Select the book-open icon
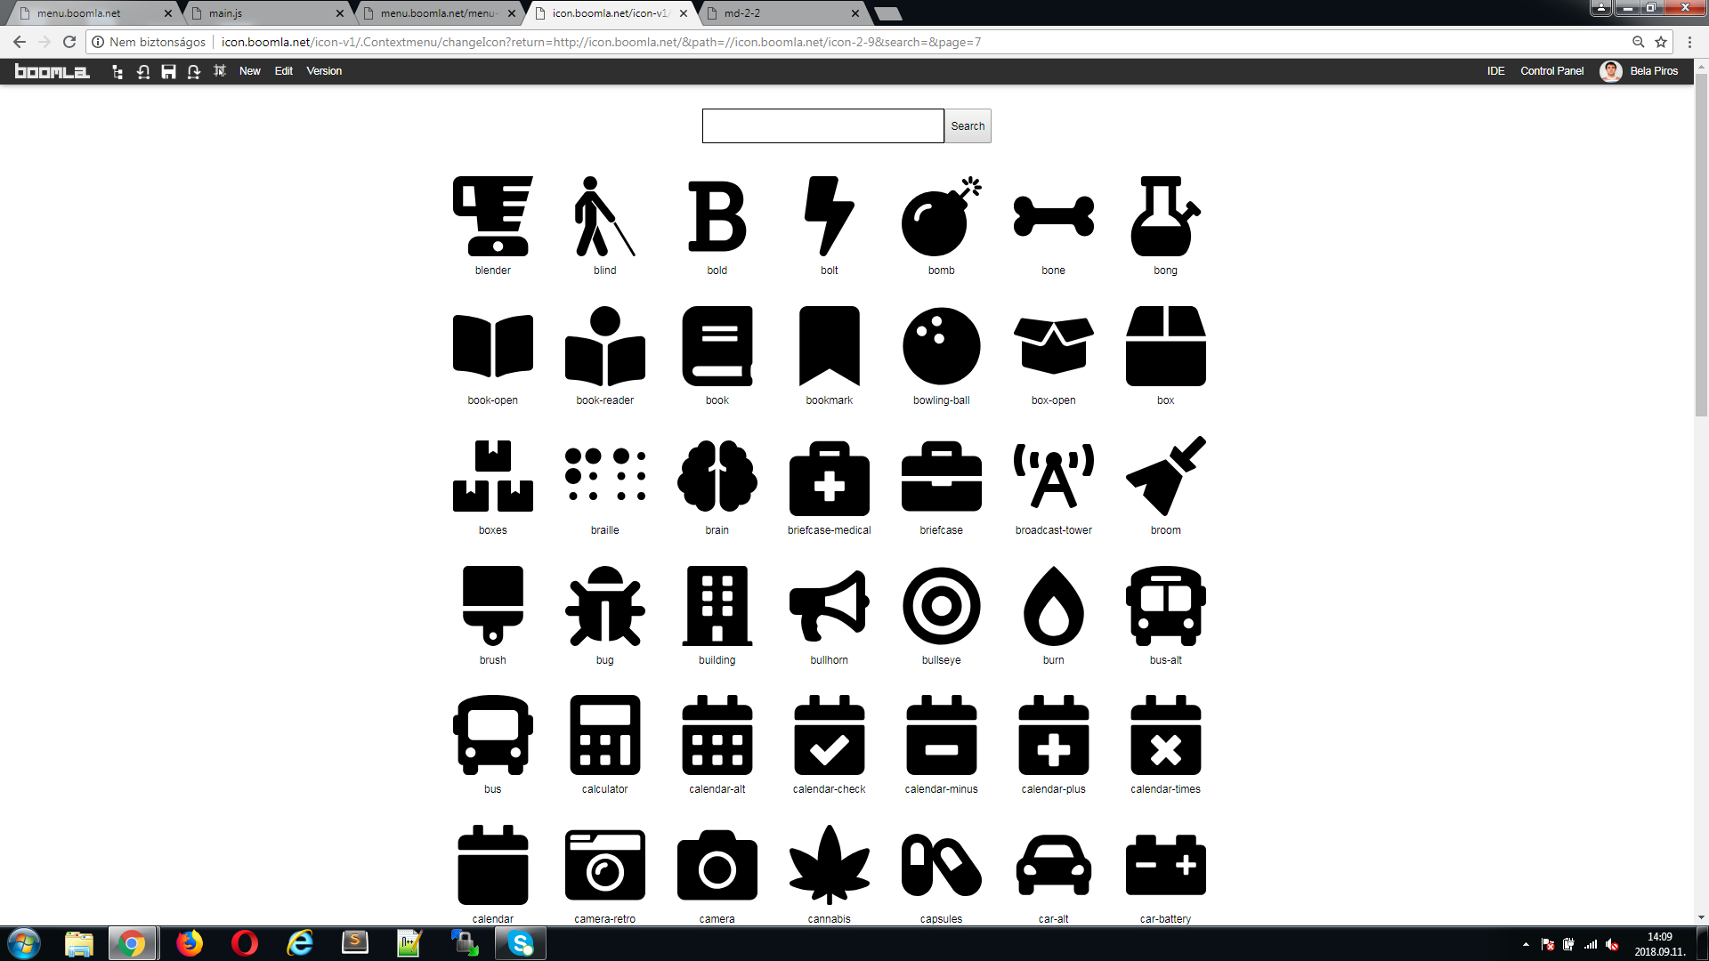Image resolution: width=1709 pixels, height=961 pixels. [493, 346]
